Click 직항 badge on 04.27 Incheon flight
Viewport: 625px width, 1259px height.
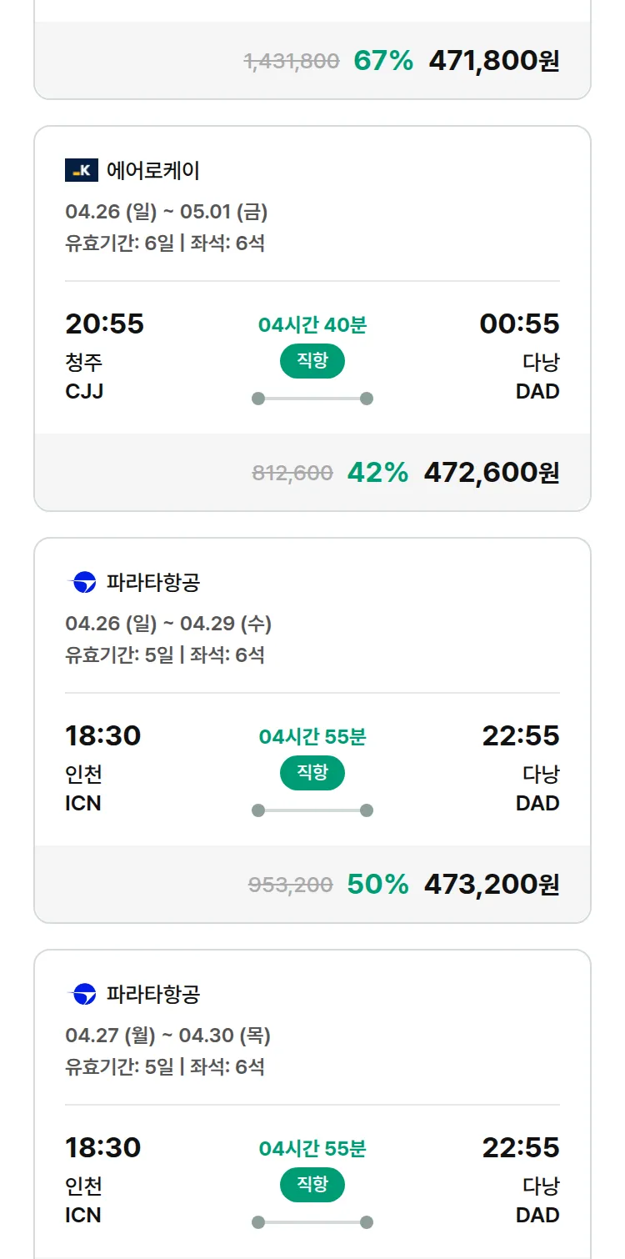[312, 1185]
